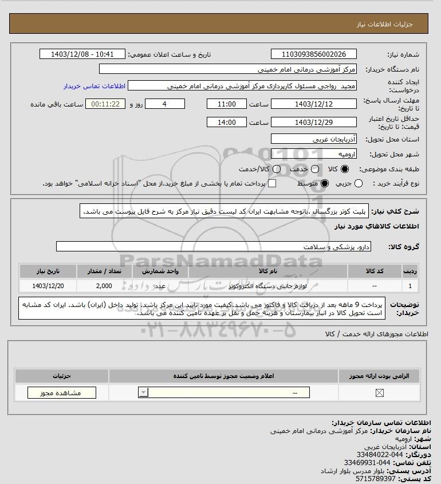Click the response deadline date field 1403/12/12
This screenshot has width=441, height=484.
click(x=313, y=104)
